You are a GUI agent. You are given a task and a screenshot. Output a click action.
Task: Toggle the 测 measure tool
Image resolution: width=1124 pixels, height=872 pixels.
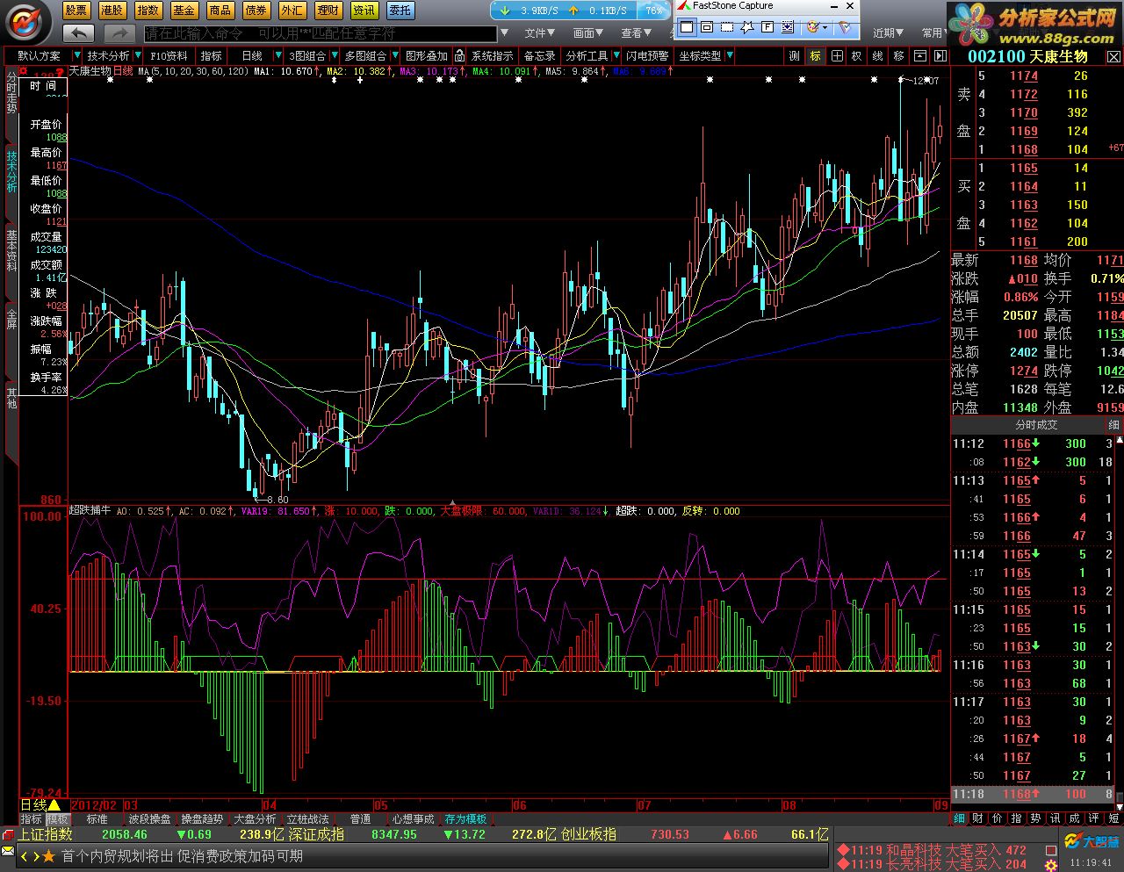[x=795, y=55]
